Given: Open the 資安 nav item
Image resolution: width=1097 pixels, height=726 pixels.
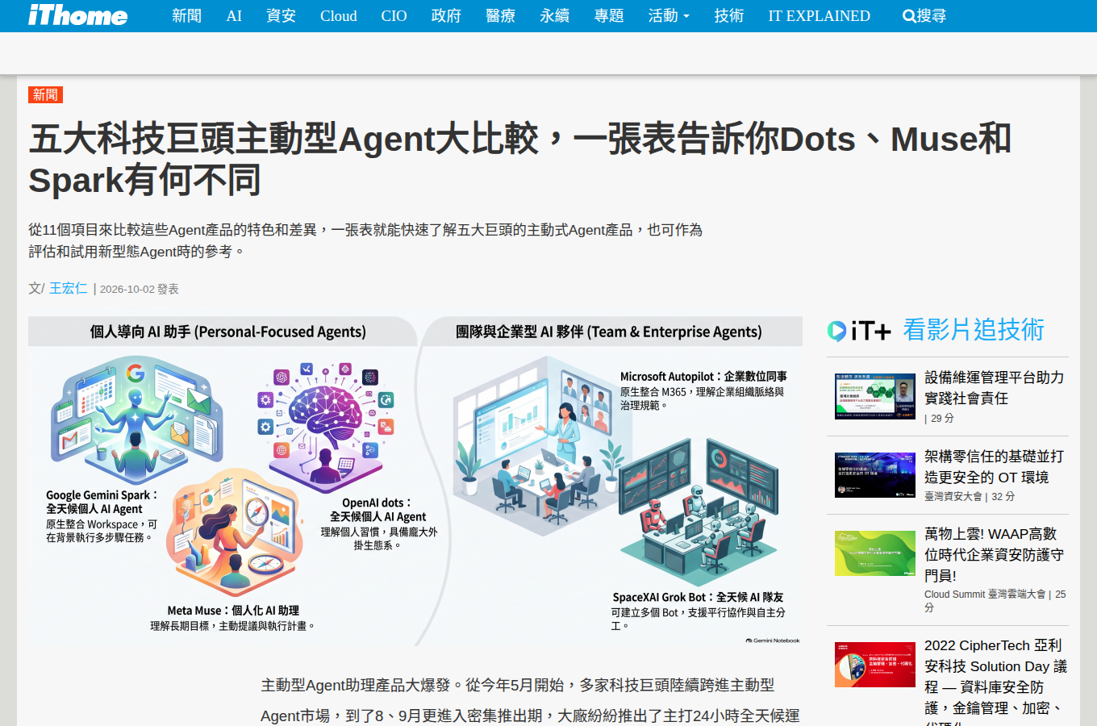Looking at the screenshot, I should click(x=281, y=16).
